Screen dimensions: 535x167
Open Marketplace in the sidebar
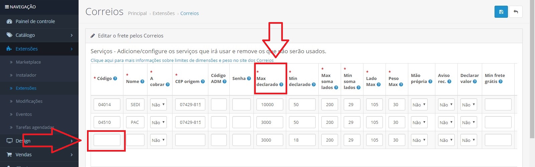[x=28, y=62]
